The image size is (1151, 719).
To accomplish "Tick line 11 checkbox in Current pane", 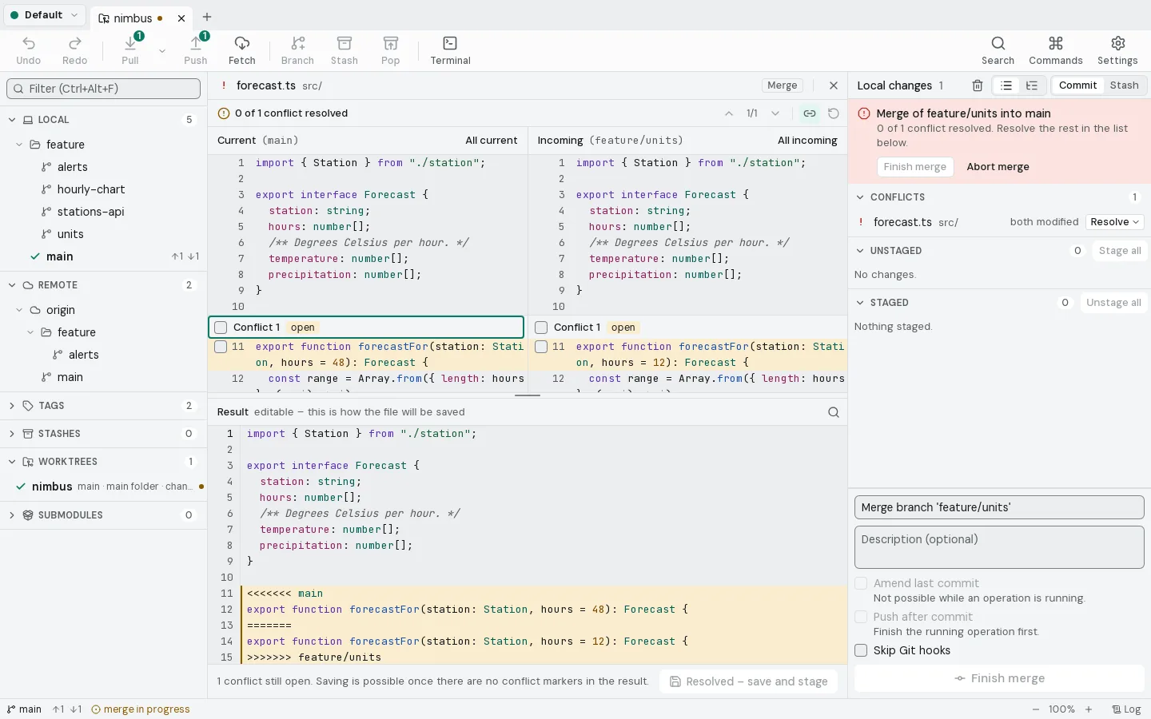I will tap(221, 347).
